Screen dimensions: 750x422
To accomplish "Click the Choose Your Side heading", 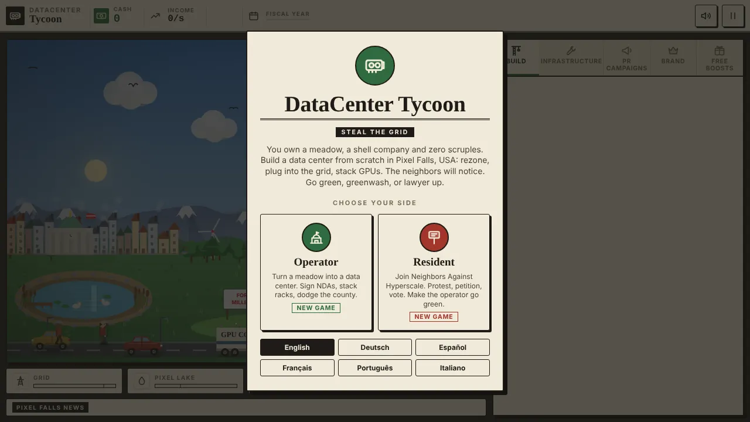I will (x=375, y=203).
